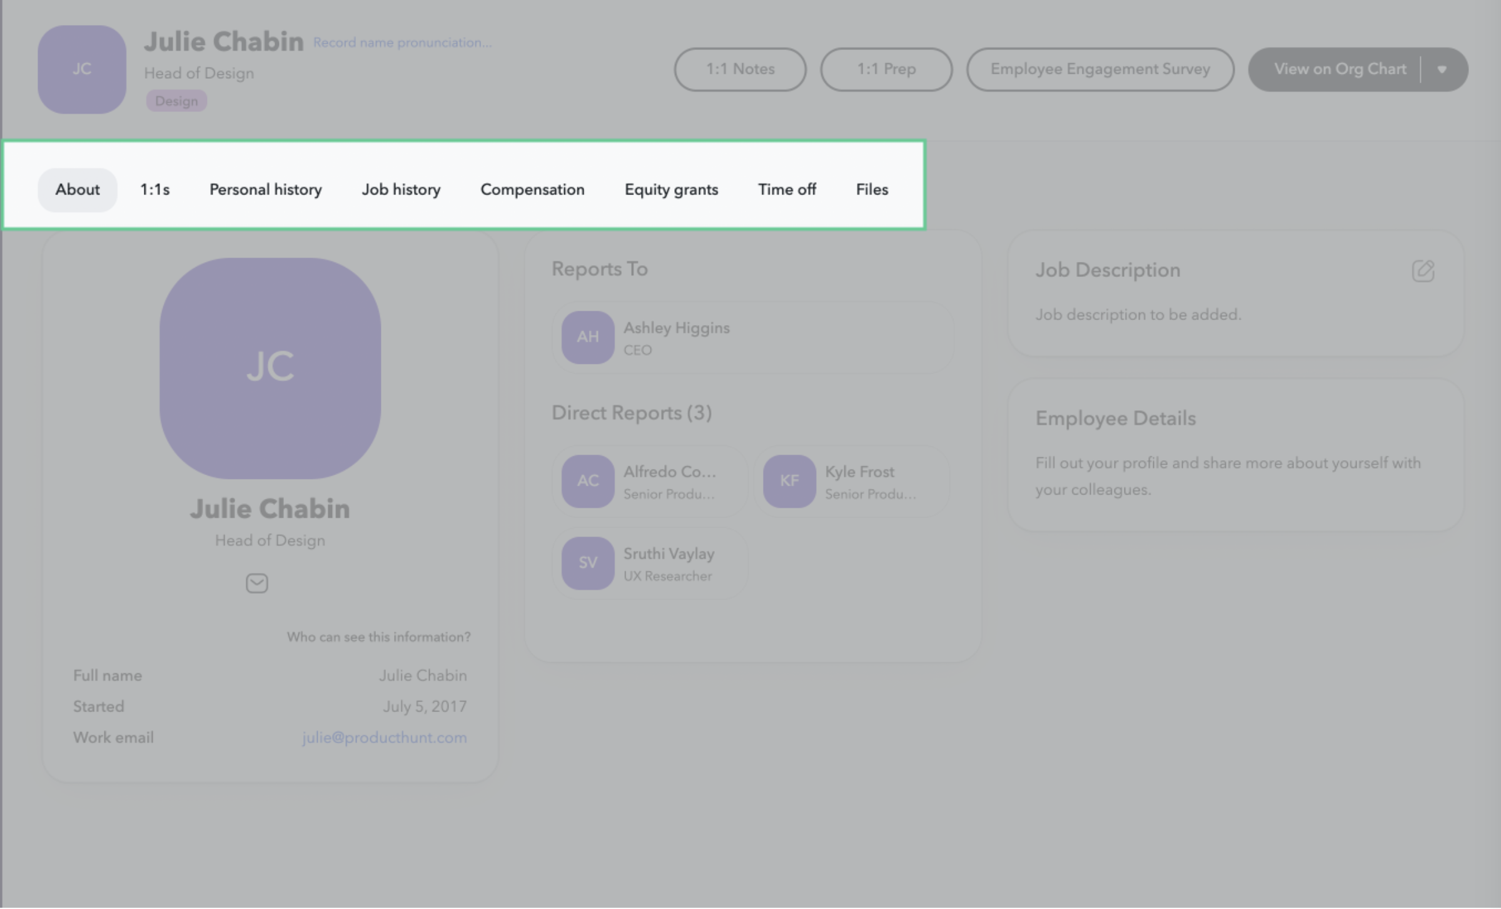Open Kyle Frost KF avatar card
Image resolution: width=1501 pixels, height=909 pixels.
(789, 481)
